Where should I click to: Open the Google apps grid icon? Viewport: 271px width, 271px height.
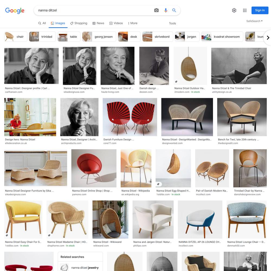244,10
